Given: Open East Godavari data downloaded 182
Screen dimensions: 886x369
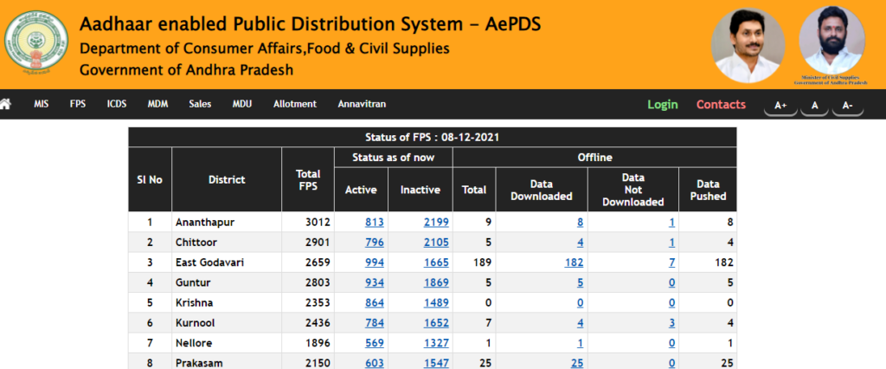Looking at the screenshot, I should 575,262.
